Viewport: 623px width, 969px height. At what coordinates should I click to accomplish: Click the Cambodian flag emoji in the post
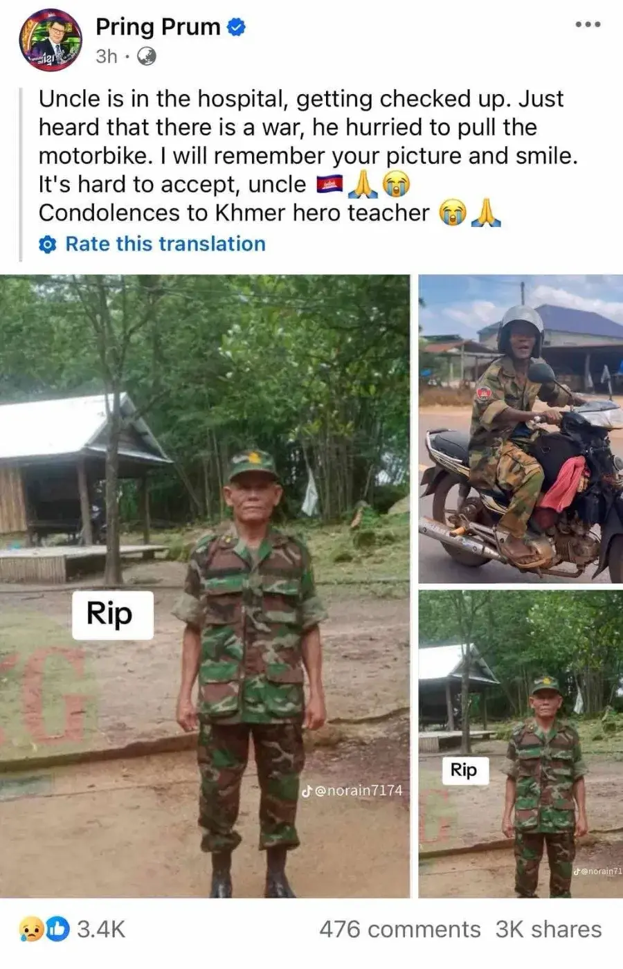[x=329, y=185]
